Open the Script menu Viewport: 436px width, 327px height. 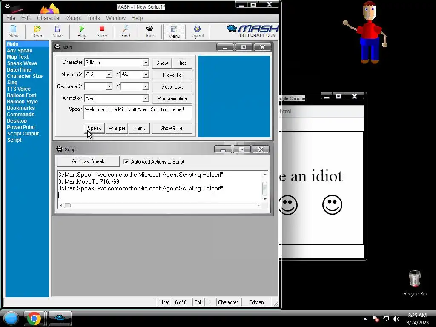point(74,18)
